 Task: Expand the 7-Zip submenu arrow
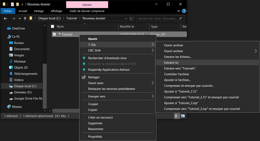click(153, 44)
